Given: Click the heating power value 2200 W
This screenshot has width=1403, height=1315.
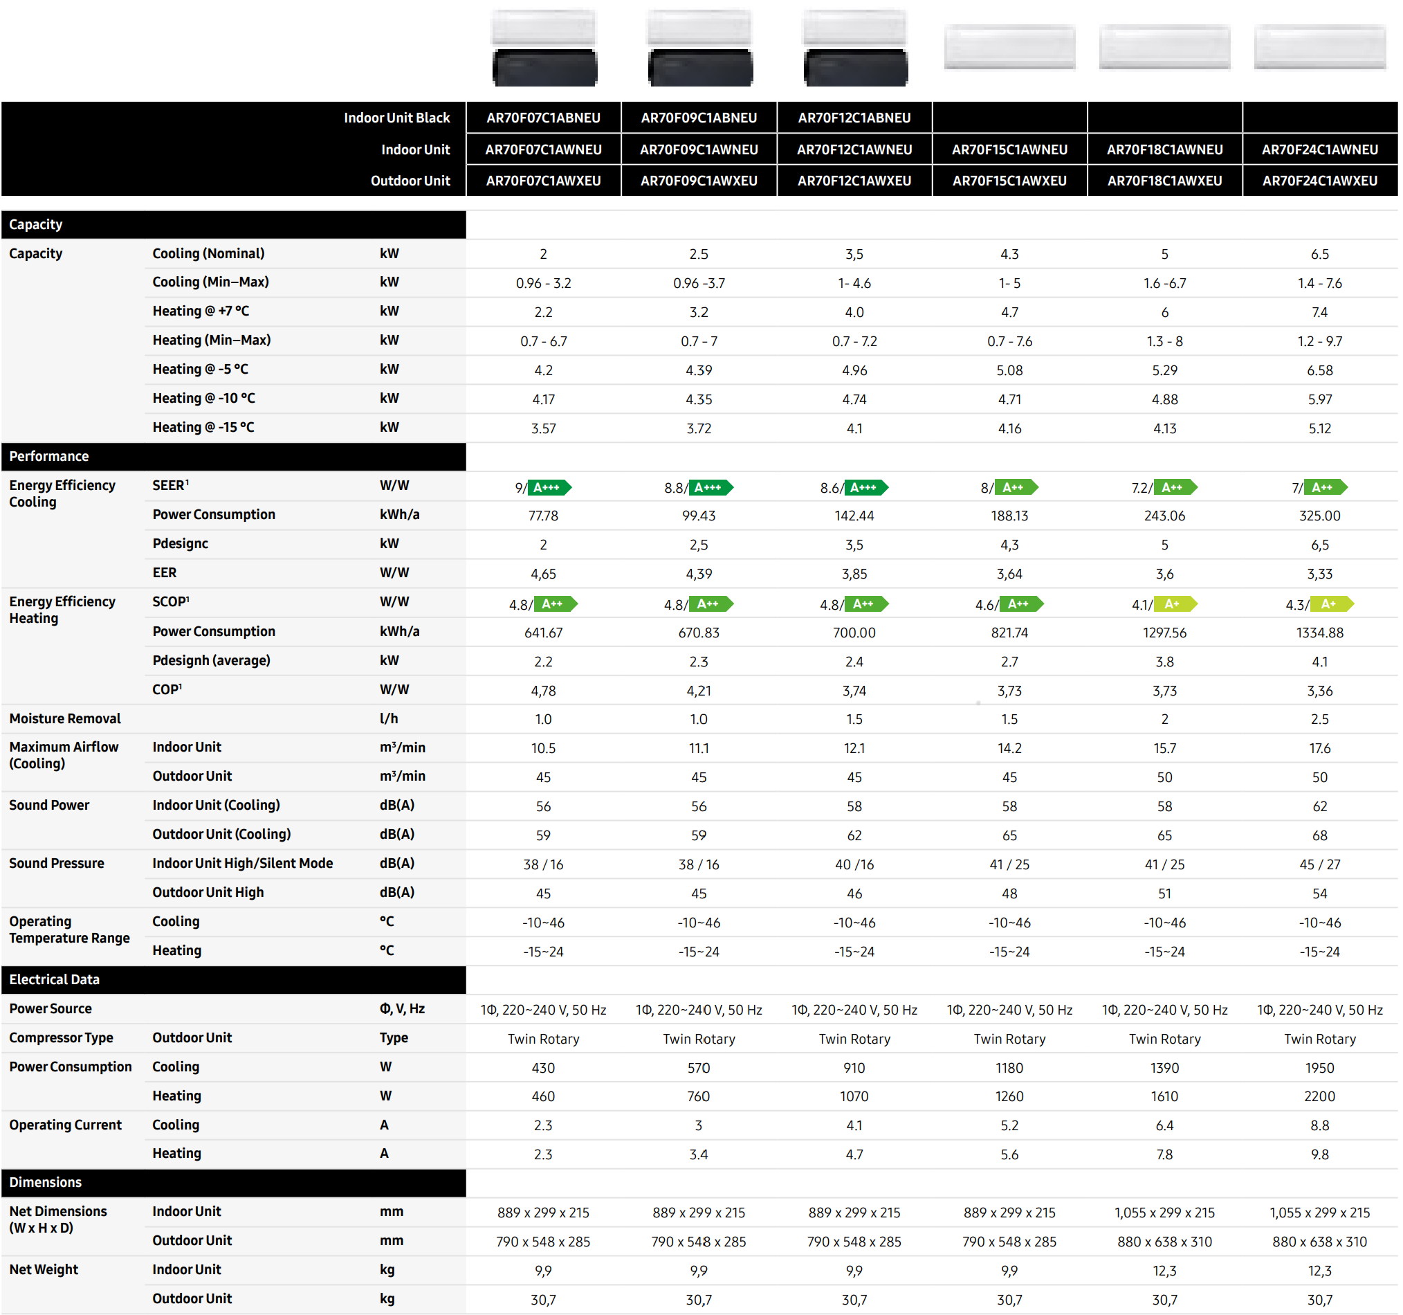Looking at the screenshot, I should tap(1321, 1096).
